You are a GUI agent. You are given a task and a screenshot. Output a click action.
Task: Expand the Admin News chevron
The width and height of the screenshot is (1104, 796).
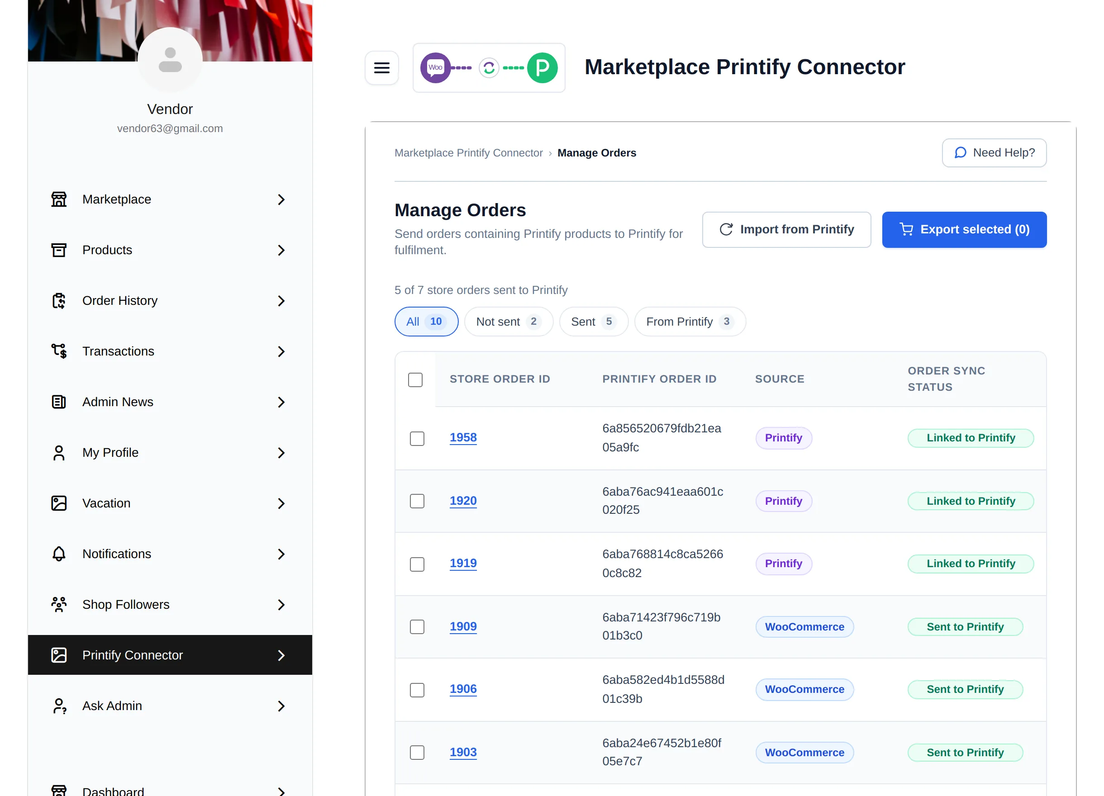click(281, 402)
